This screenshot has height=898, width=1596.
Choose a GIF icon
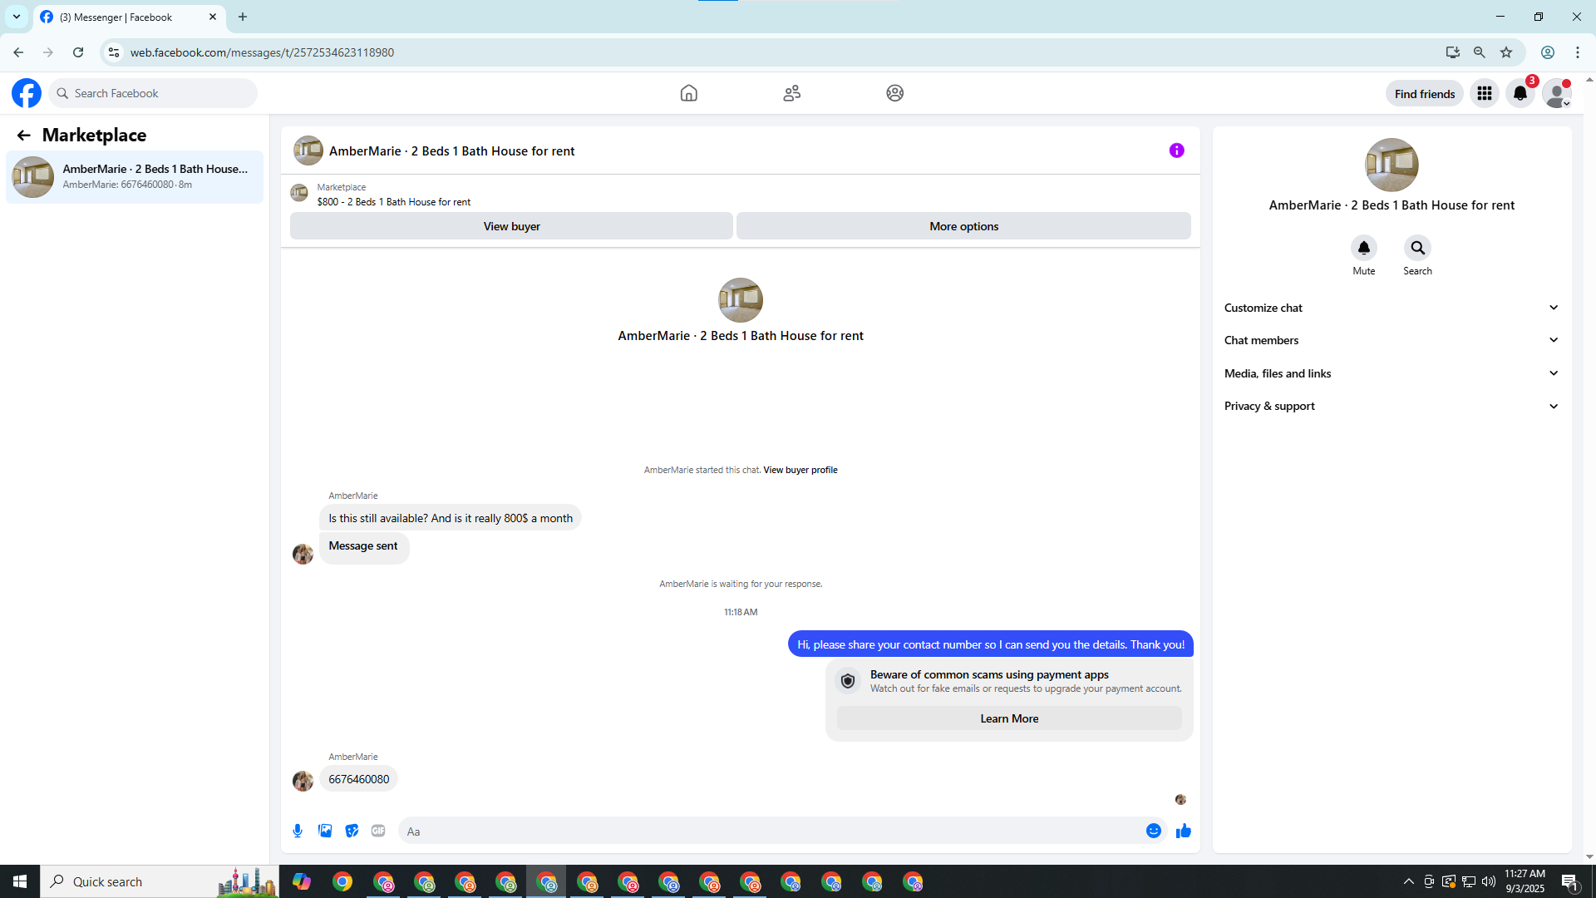click(x=378, y=831)
